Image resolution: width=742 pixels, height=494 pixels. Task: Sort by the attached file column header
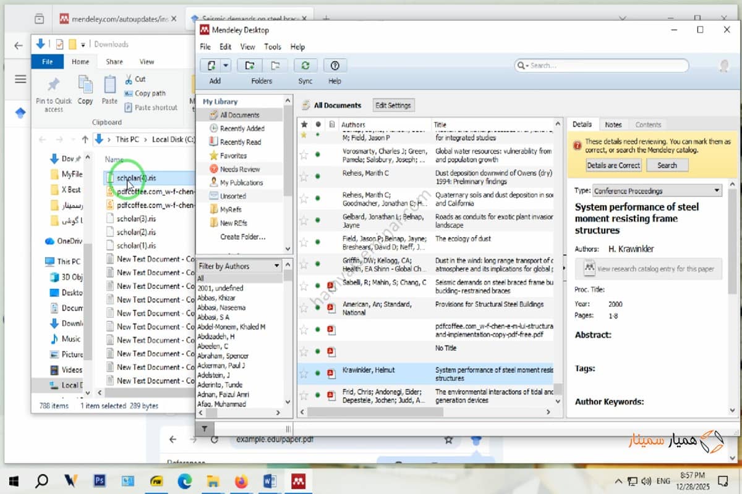[x=331, y=124]
